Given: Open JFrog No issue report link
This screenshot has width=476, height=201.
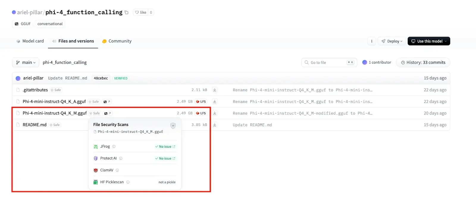Looking at the screenshot, I should (165, 146).
